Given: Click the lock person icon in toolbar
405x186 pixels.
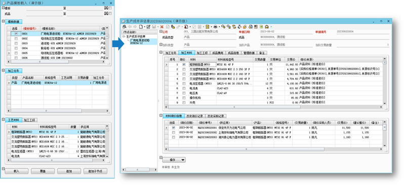Looking at the screenshot, I should 245,27.
